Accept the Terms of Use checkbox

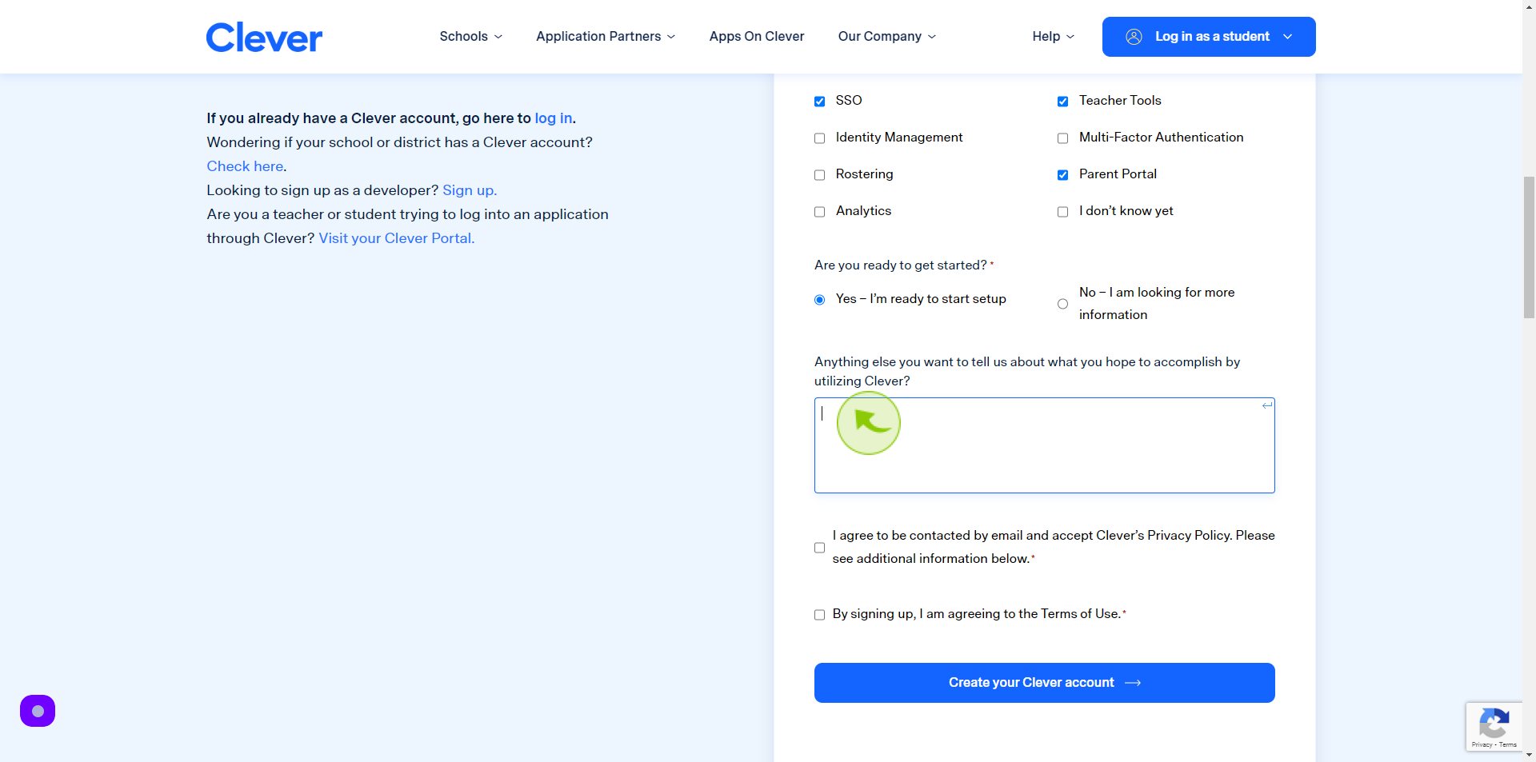819,615
